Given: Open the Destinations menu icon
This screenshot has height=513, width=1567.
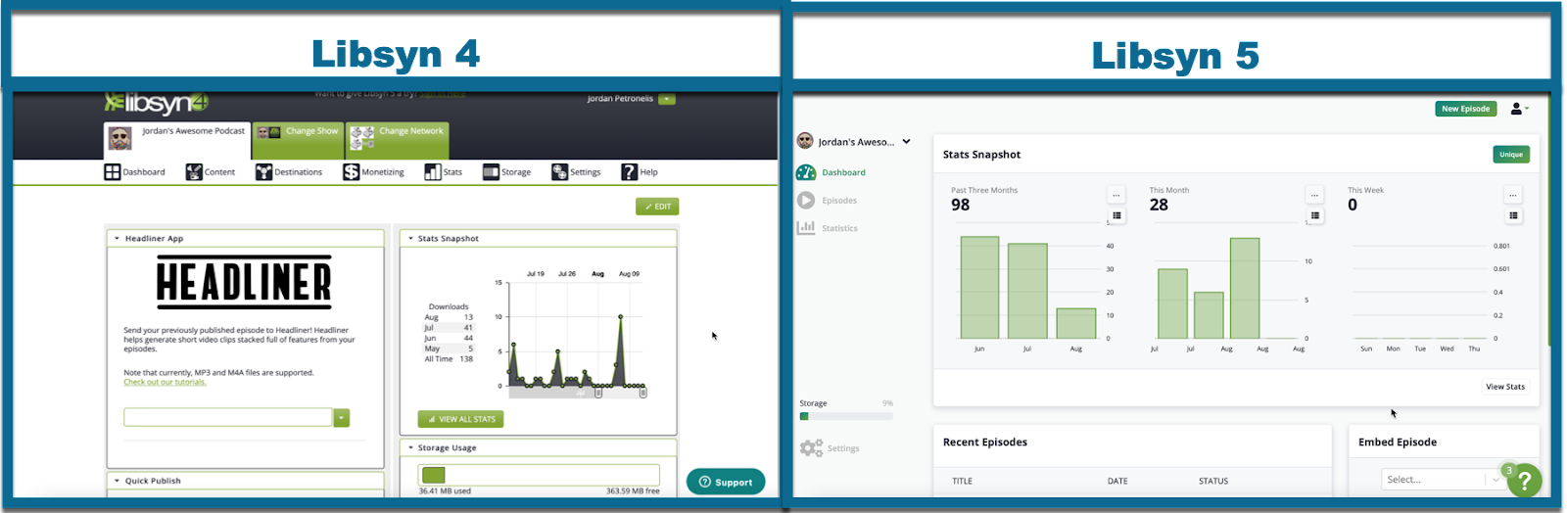Looking at the screenshot, I should point(263,172).
